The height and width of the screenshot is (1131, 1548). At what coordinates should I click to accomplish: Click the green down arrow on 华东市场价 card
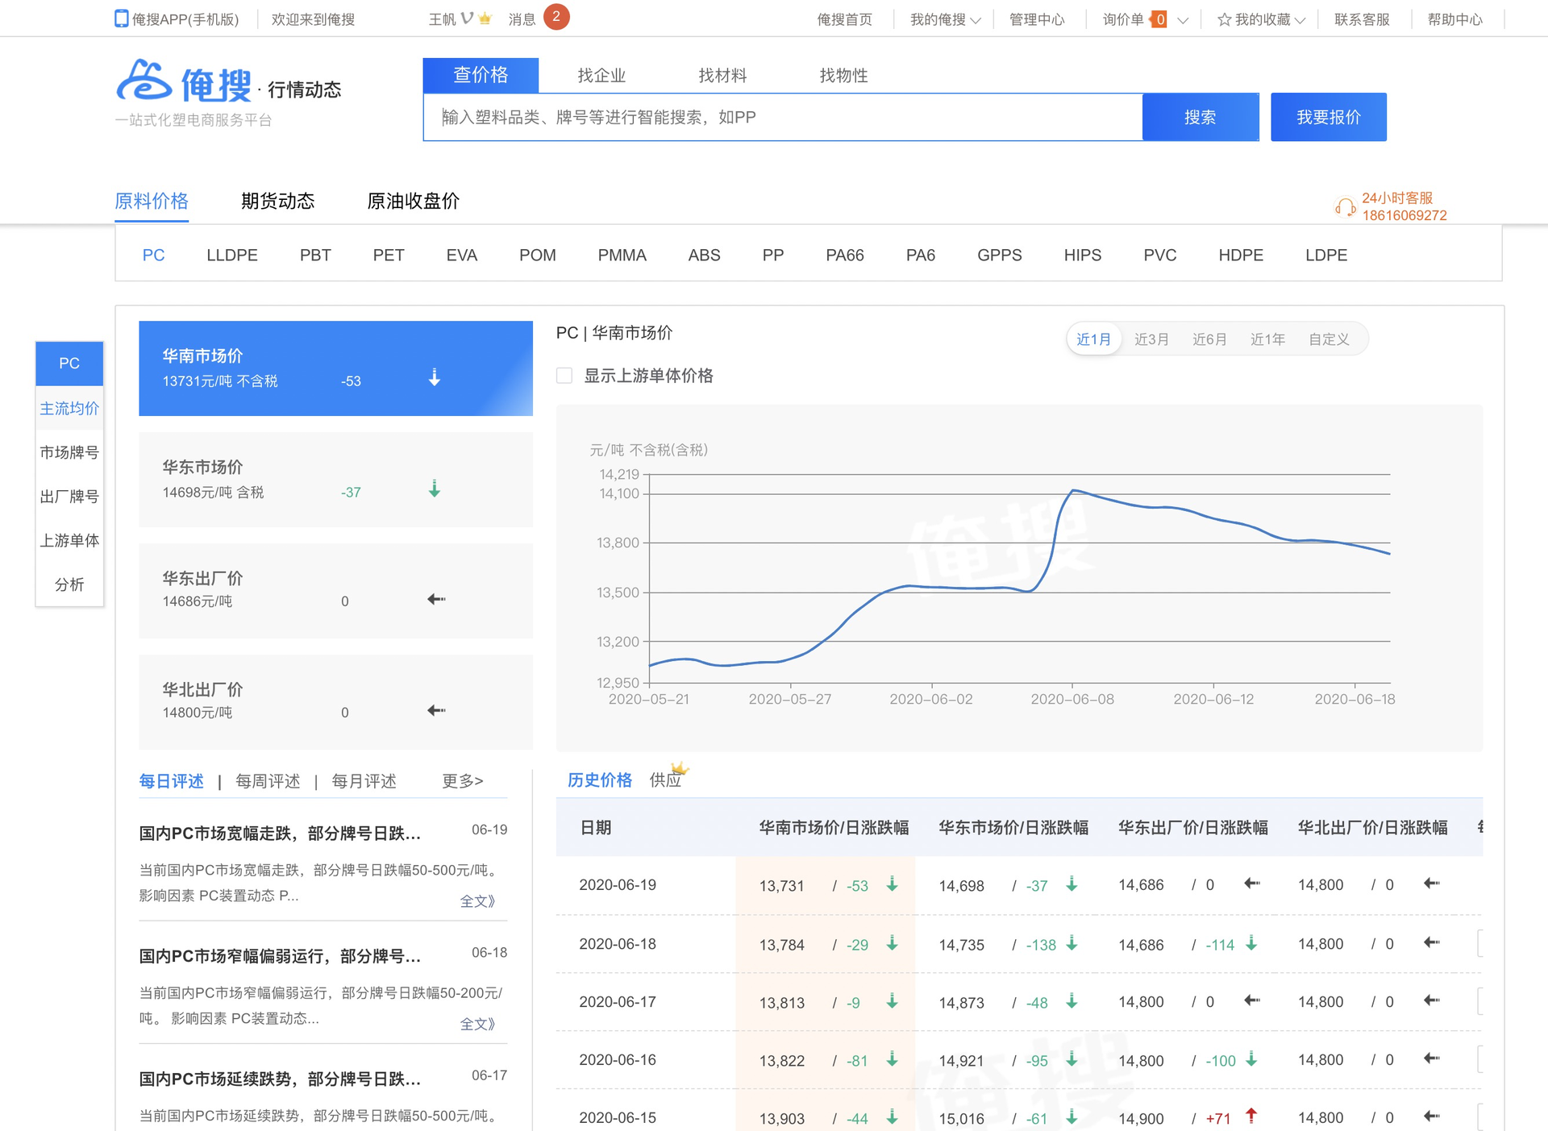coord(434,489)
